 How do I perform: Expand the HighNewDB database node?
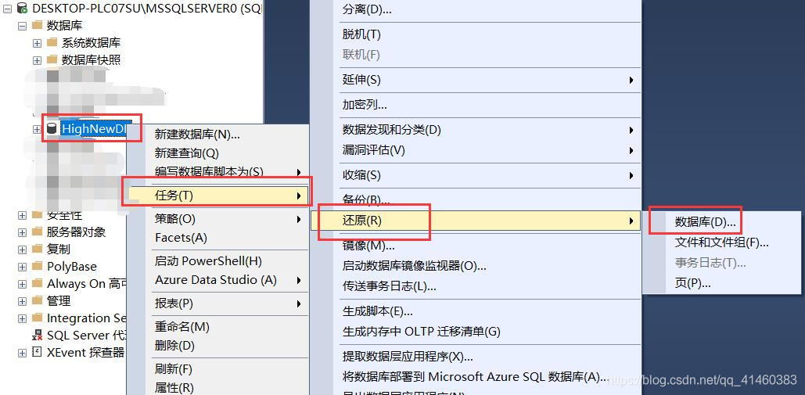[37, 129]
